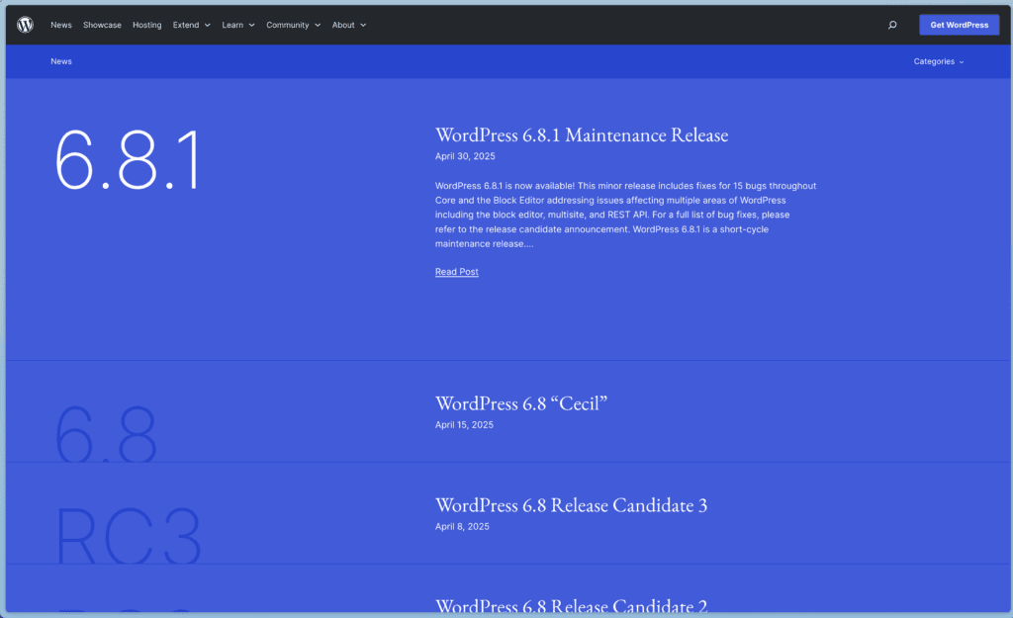Open the WordPress 6.8.1 Maintenance Release post
Image resolution: width=1013 pixels, height=618 pixels.
coord(581,135)
